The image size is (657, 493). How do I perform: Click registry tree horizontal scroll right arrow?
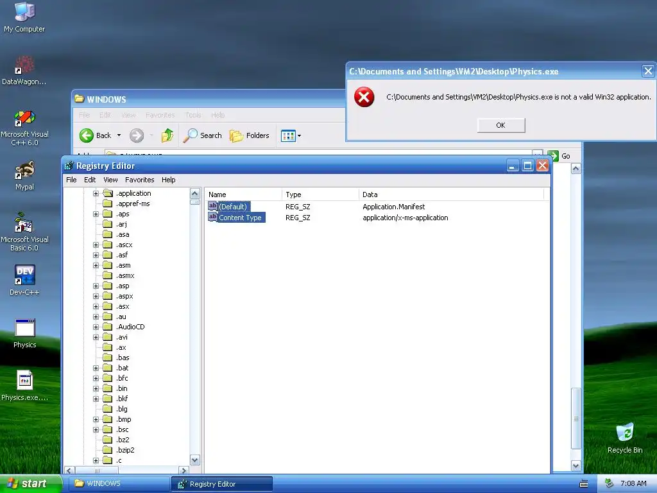pos(183,471)
